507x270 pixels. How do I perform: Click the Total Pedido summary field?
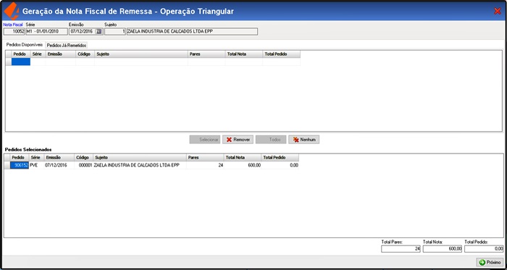484,249
